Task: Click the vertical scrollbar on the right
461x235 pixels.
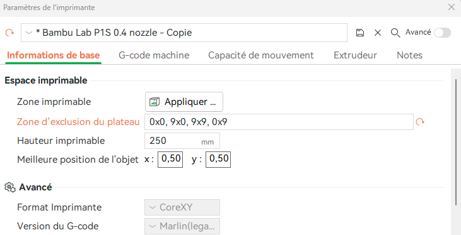Action: tap(456, 142)
